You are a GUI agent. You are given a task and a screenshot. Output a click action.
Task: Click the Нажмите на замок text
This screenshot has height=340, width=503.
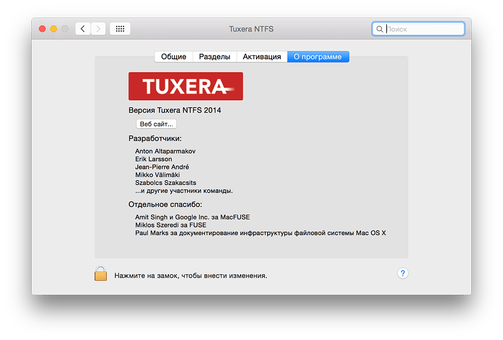tap(191, 276)
